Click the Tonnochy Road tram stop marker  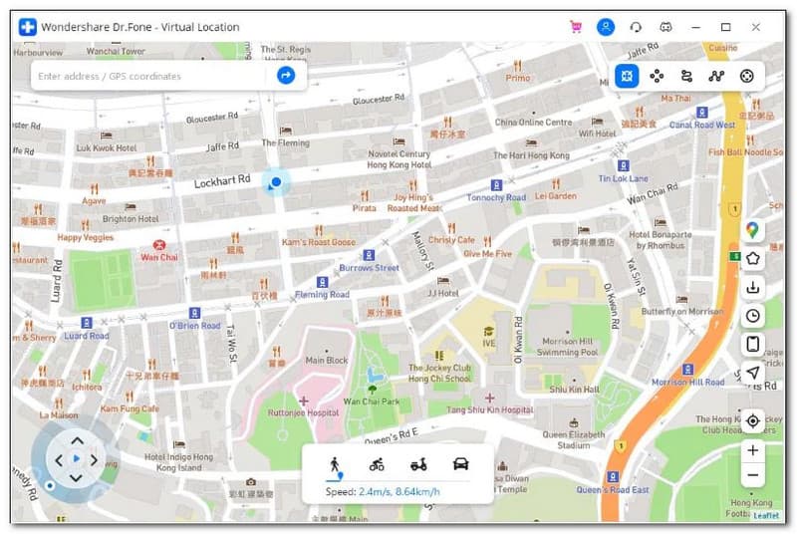(x=496, y=185)
